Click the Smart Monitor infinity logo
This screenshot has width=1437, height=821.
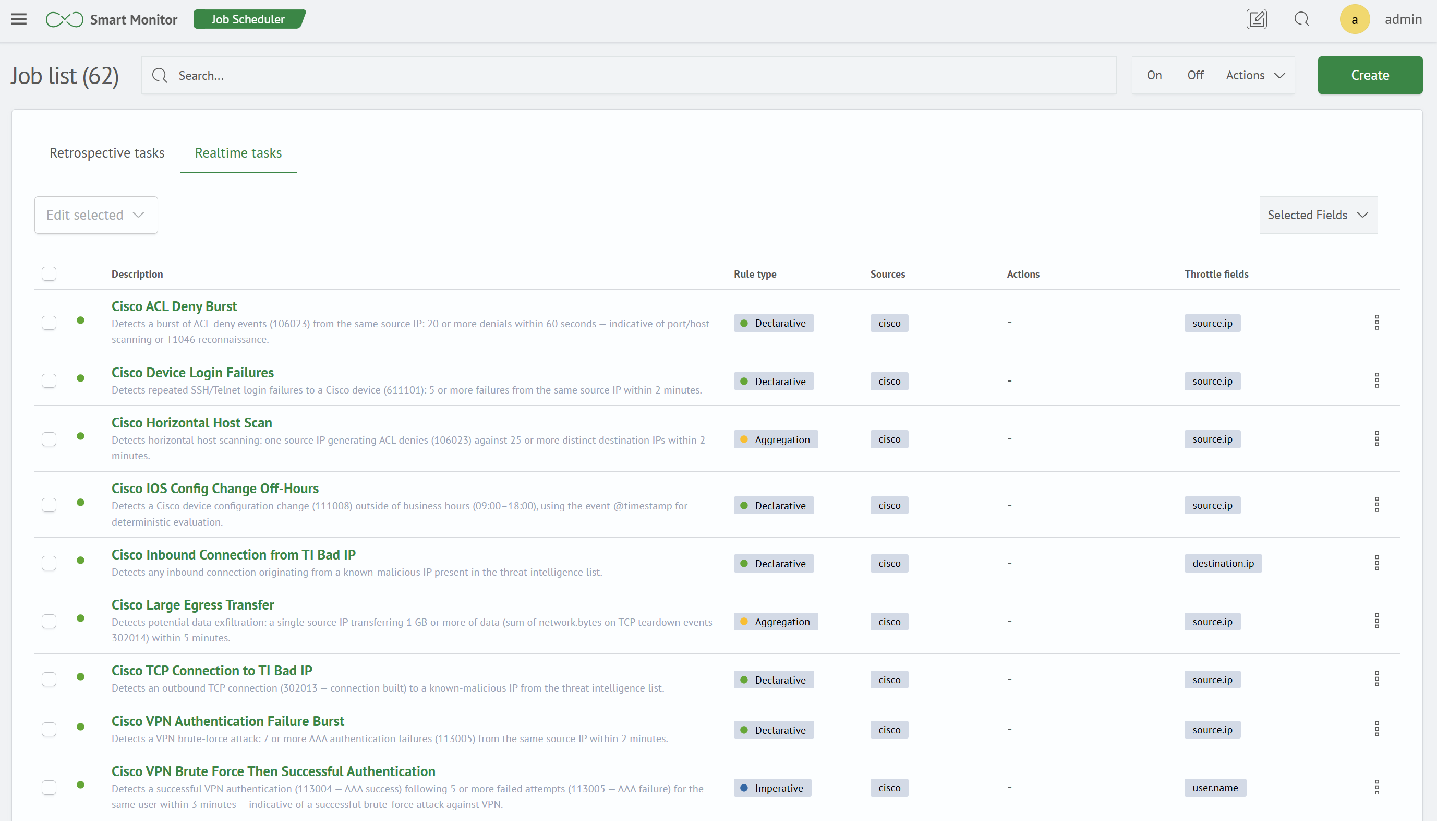tap(64, 20)
